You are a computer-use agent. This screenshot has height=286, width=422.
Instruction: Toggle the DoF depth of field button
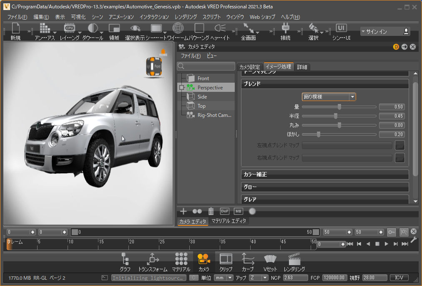point(224,211)
